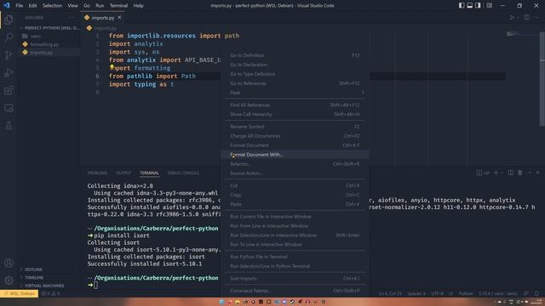Open the Manage gear in activity bar
The image size is (545, 306).
(x=9, y=280)
